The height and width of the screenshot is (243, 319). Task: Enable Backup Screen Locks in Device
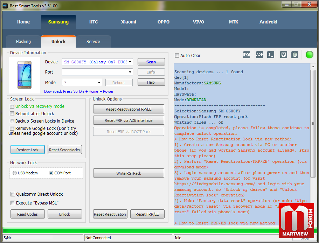click(x=12, y=121)
